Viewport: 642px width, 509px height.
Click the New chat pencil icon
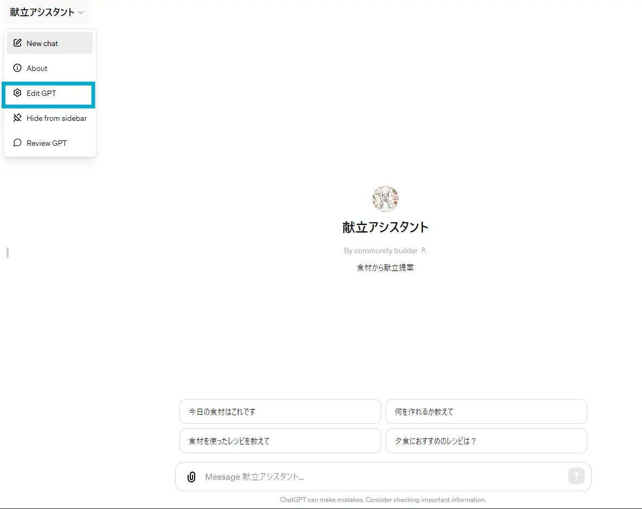click(x=17, y=43)
